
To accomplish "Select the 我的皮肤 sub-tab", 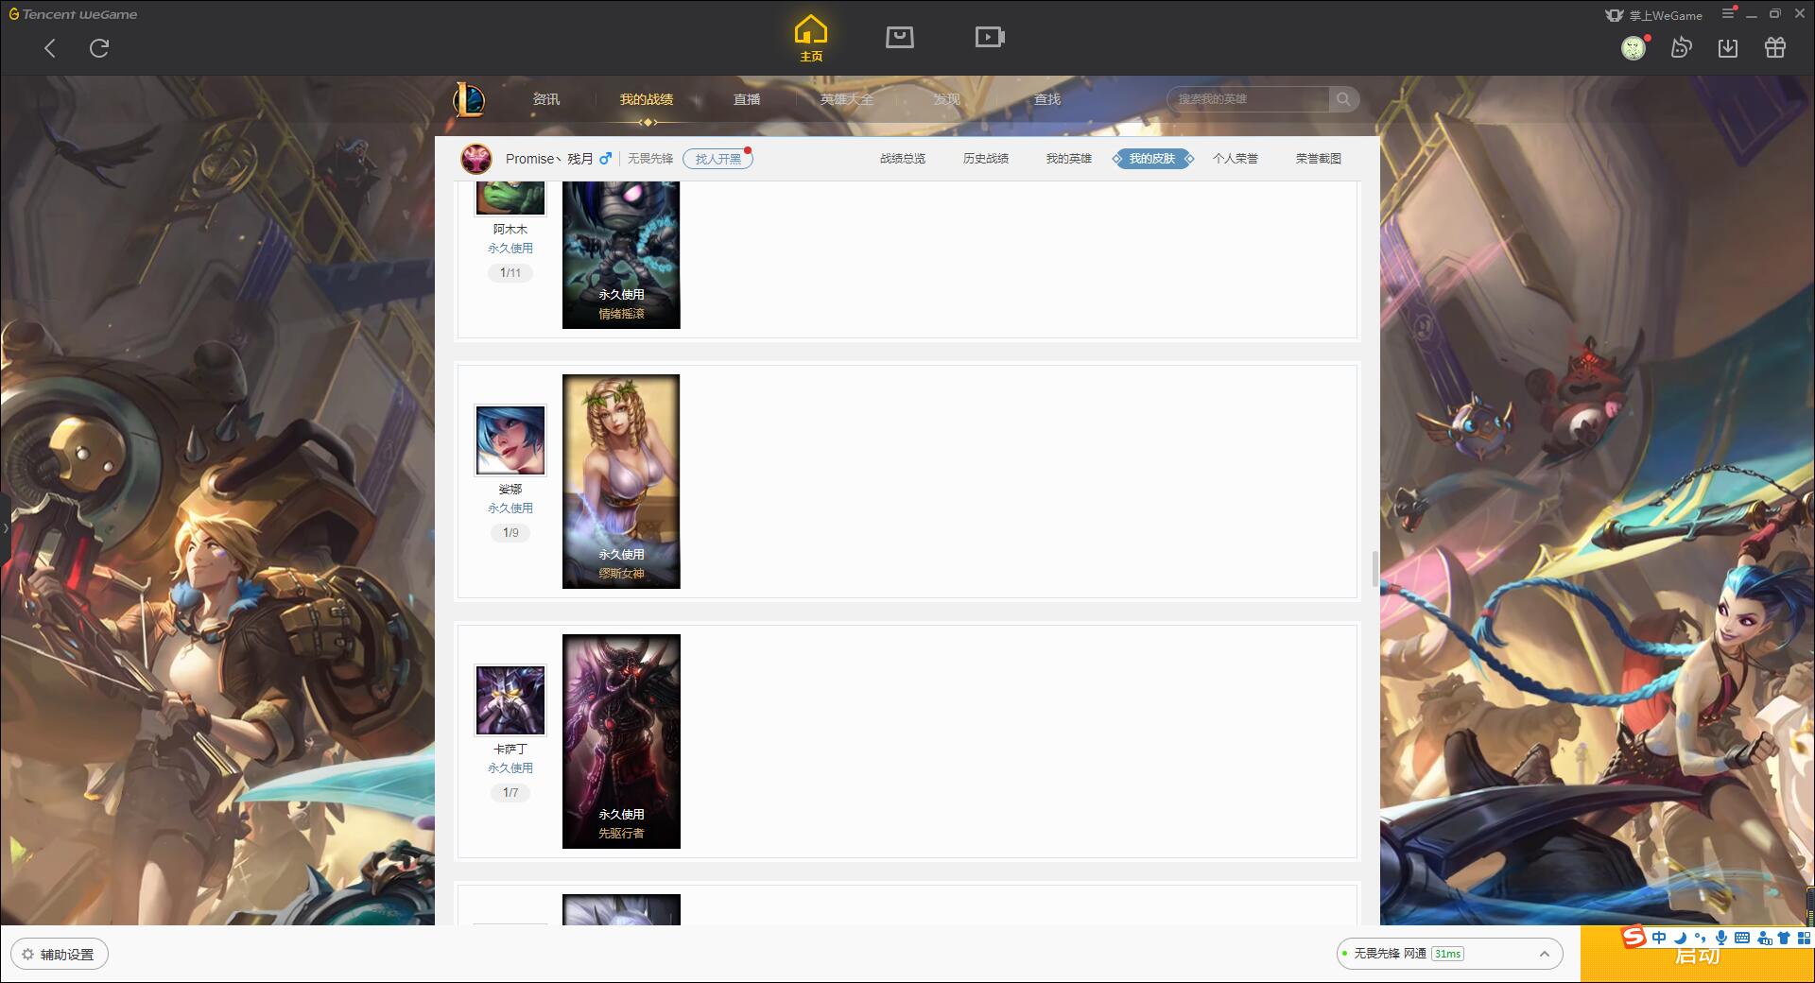I will (x=1152, y=159).
